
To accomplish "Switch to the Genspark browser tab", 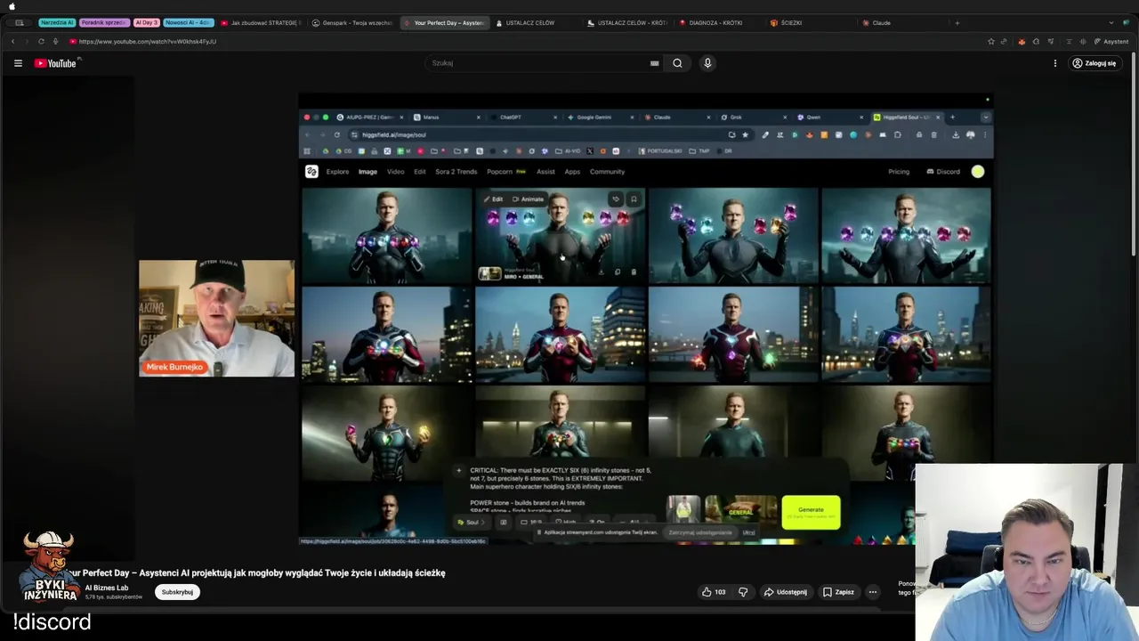I will [x=352, y=22].
